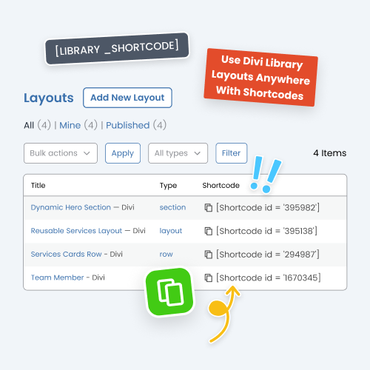Switch to Mine layouts filter
370x370 pixels.
pyautogui.click(x=70, y=125)
